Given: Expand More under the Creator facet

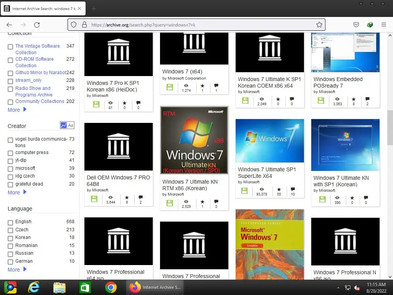Looking at the screenshot, I should [x=17, y=192].
